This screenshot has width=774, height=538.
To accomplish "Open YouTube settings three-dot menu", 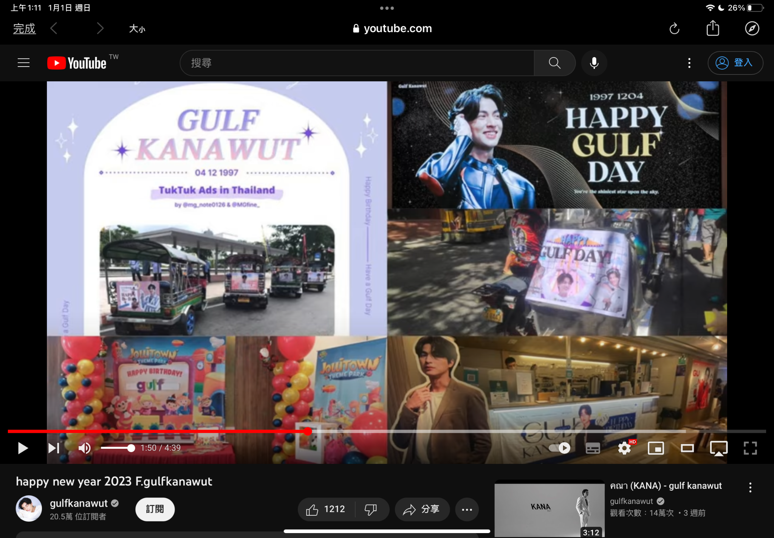I will pyautogui.click(x=689, y=63).
